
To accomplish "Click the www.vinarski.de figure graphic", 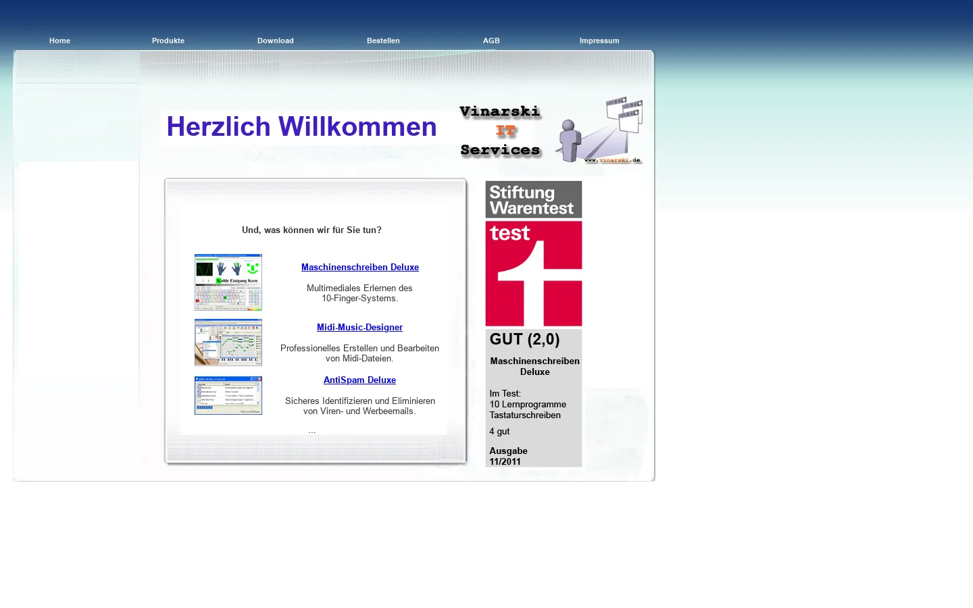I will 599,130.
